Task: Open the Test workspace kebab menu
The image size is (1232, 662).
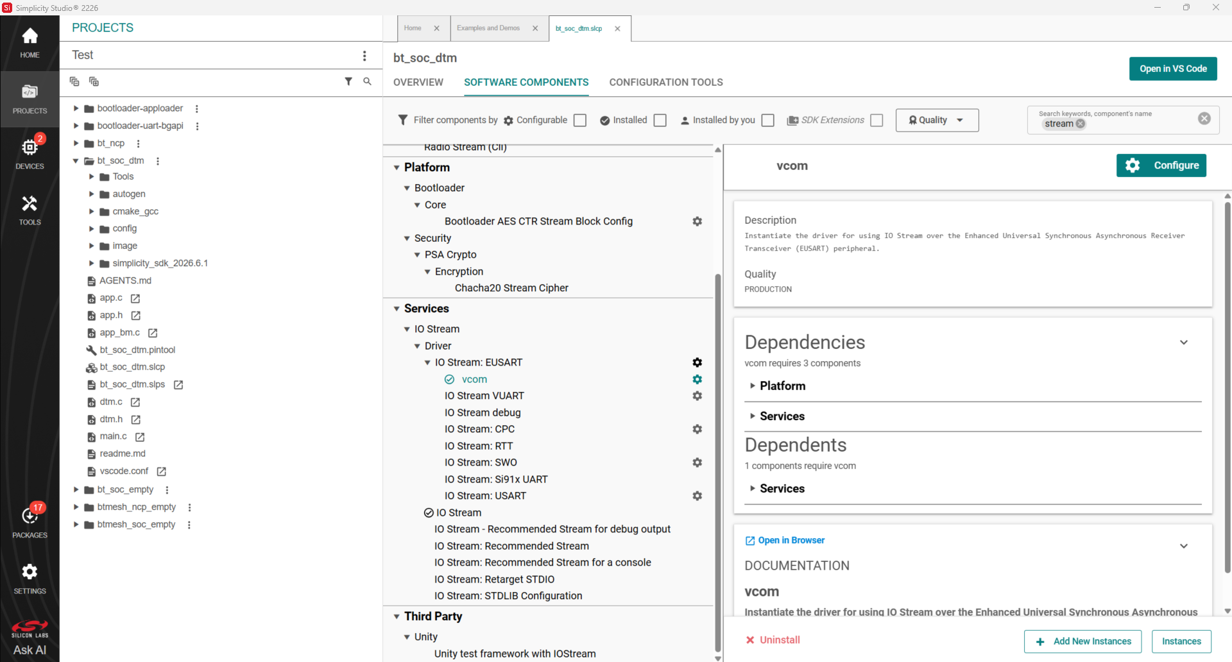Action: click(x=364, y=56)
